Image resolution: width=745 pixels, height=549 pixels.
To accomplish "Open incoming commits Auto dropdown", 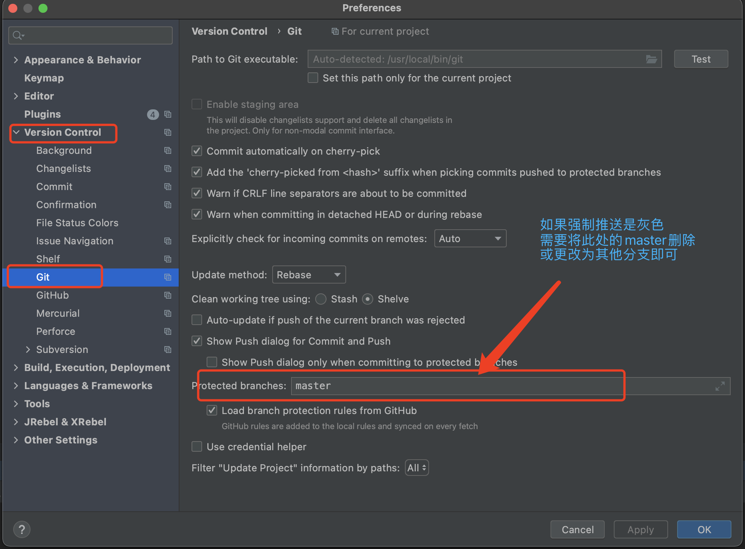I will (470, 239).
